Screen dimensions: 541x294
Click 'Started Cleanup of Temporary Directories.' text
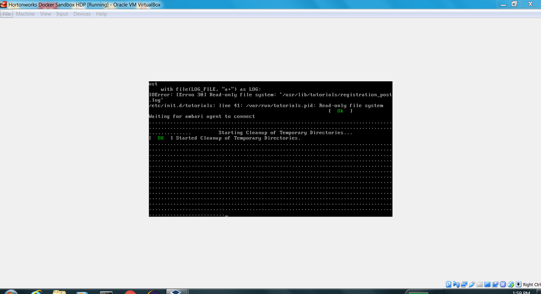[x=238, y=138]
